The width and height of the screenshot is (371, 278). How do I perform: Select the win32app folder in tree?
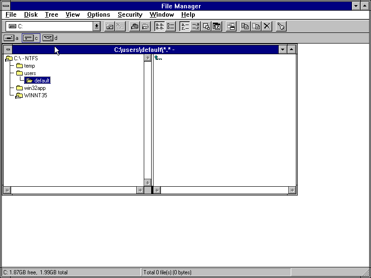coord(31,88)
